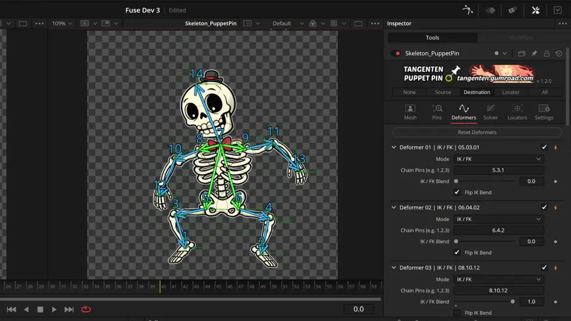571x321 pixels.
Task: Collapse the Deformer 01 section
Action: [394, 147]
